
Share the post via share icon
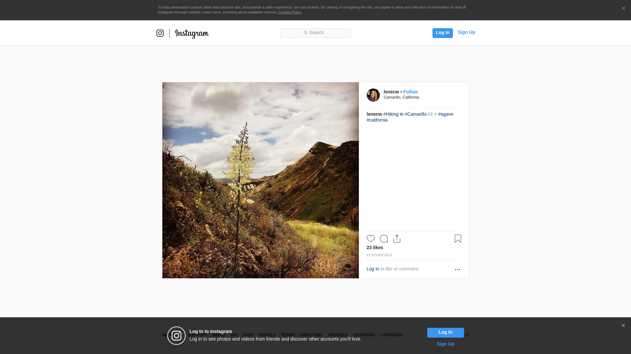point(397,239)
